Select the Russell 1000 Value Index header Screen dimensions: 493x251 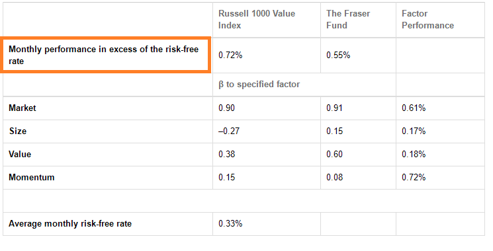coord(257,19)
